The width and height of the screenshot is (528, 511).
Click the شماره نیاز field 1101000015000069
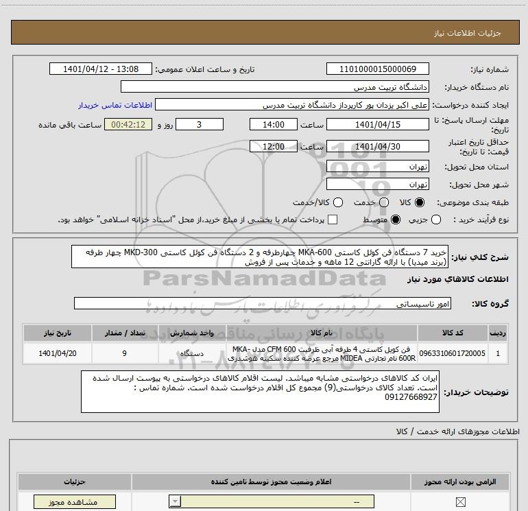(377, 69)
